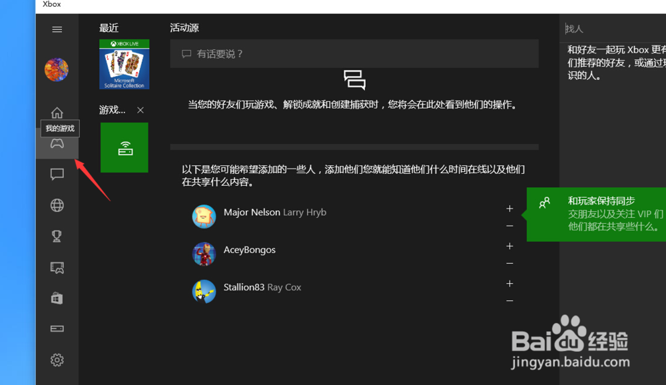The height and width of the screenshot is (385, 666).
Task: Open Major Nelson's avatar
Action: pyautogui.click(x=204, y=216)
